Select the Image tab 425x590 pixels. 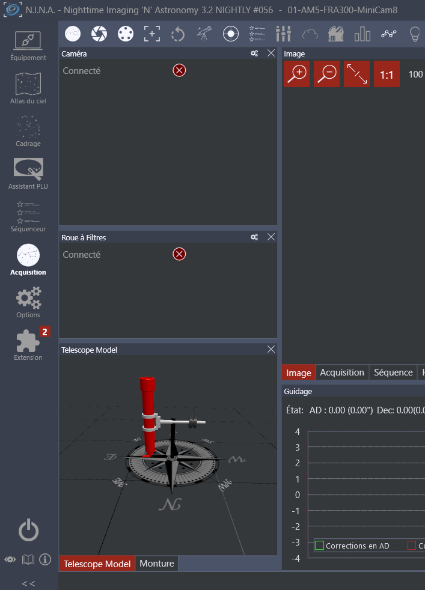(x=299, y=373)
